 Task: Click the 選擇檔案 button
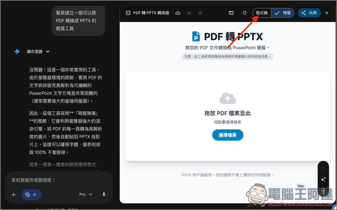point(227,135)
